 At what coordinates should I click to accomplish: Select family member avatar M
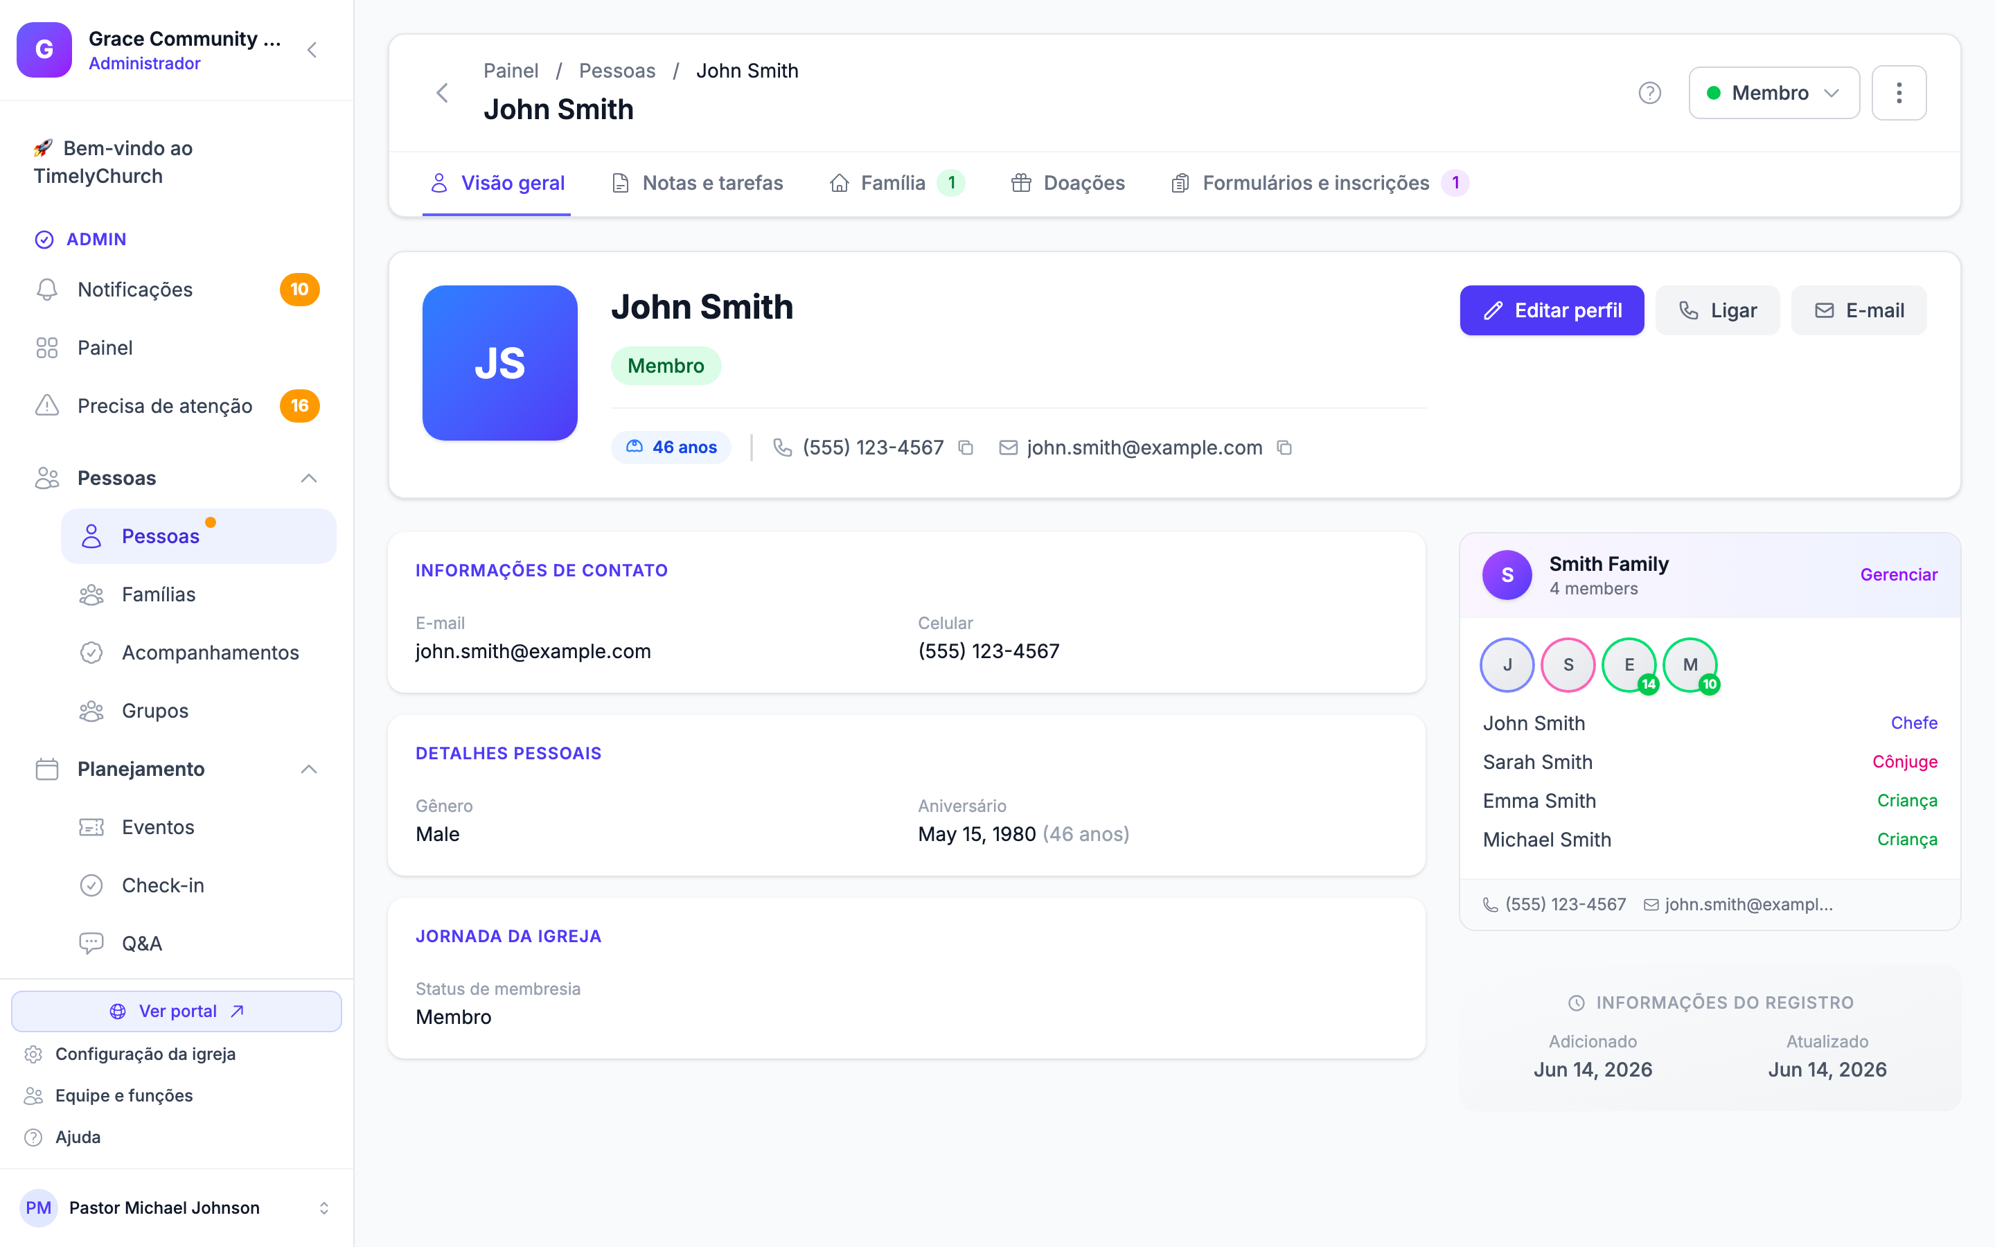[1690, 665]
